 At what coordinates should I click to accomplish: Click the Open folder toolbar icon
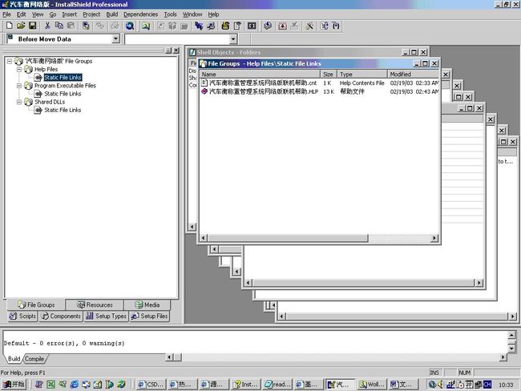21,26
